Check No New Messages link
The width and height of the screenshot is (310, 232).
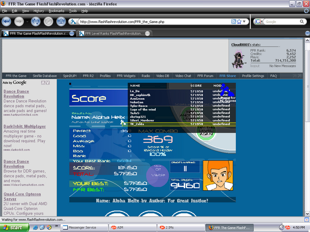(283, 66)
